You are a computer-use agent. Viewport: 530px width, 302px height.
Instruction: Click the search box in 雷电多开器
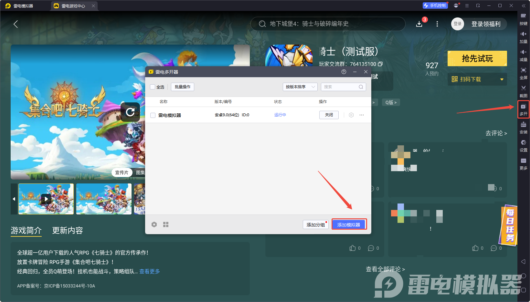(343, 87)
